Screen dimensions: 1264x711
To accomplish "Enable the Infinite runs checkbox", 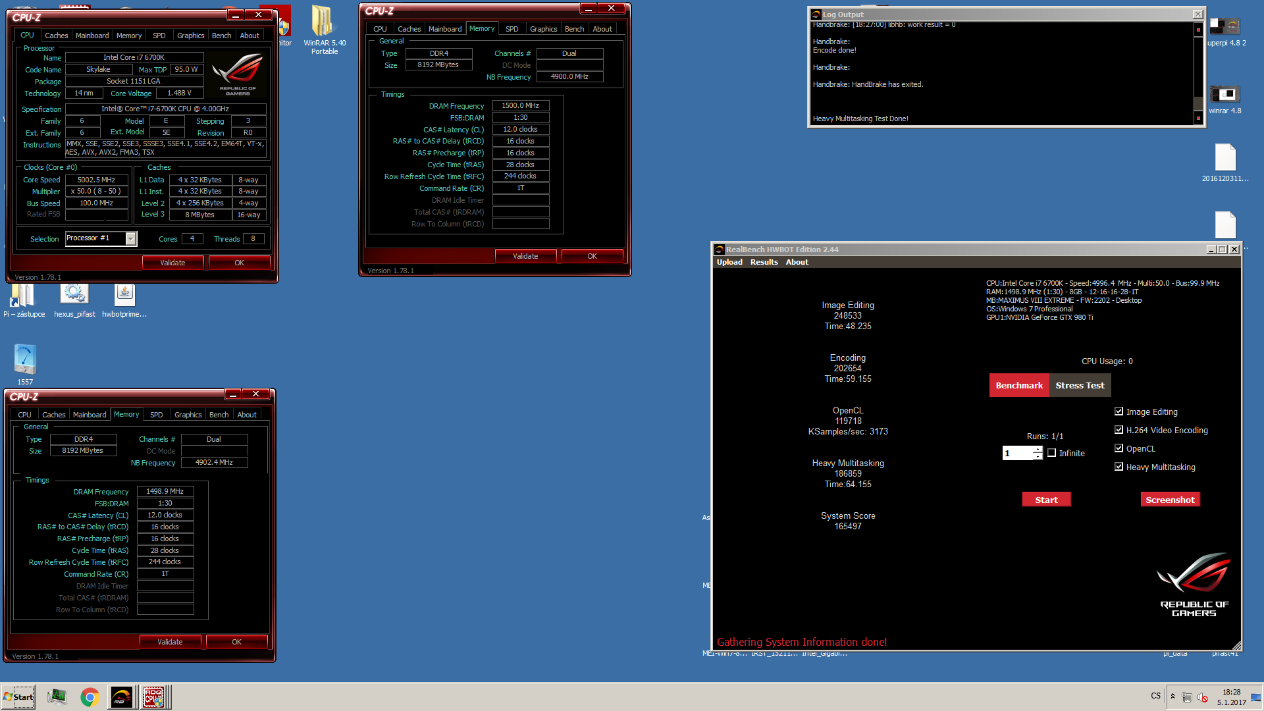I will [x=1051, y=453].
